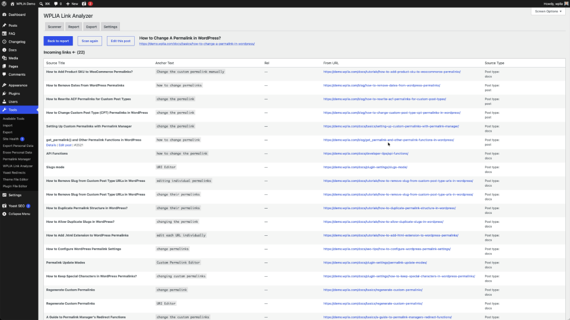The width and height of the screenshot is (570, 320).
Task: Open Available Tools submenu item
Action: tap(14, 119)
